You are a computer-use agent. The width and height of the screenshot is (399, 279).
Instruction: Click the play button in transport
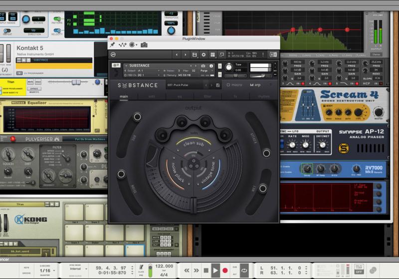click(x=215, y=271)
